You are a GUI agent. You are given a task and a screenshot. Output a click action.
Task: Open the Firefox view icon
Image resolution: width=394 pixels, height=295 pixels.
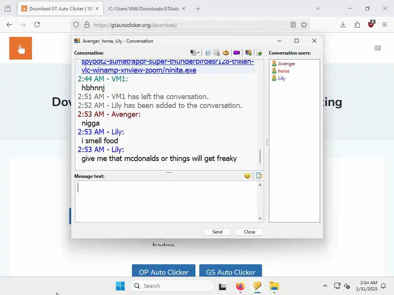tap(8, 8)
